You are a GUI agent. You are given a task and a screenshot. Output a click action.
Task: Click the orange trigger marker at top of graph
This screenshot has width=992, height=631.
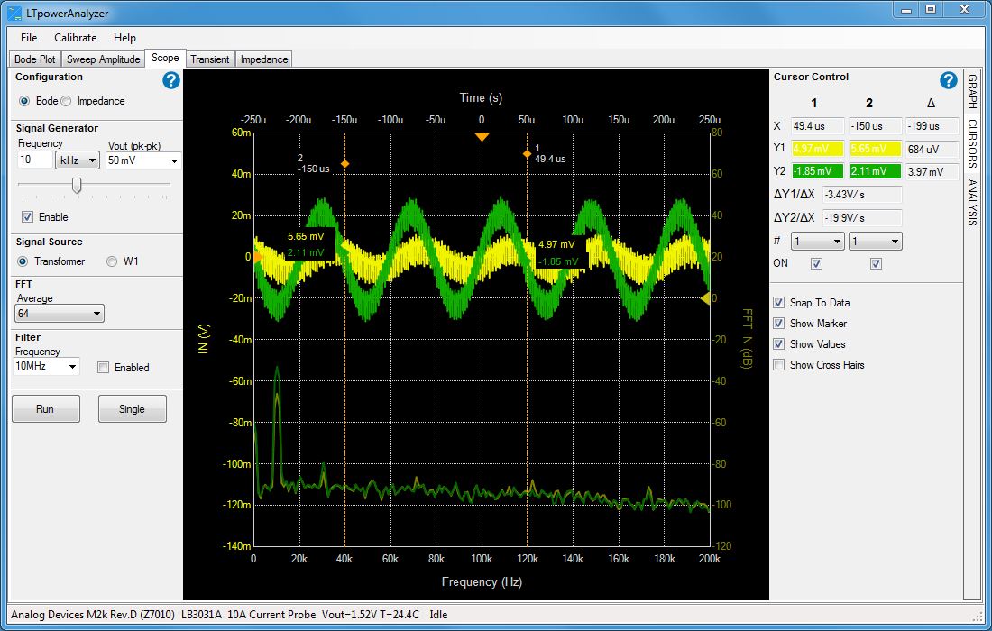[482, 136]
